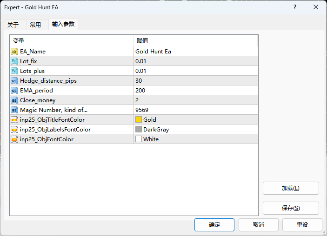
Task: Click the decimal type icon beside Lot_fix
Action: pyautogui.click(x=14, y=61)
